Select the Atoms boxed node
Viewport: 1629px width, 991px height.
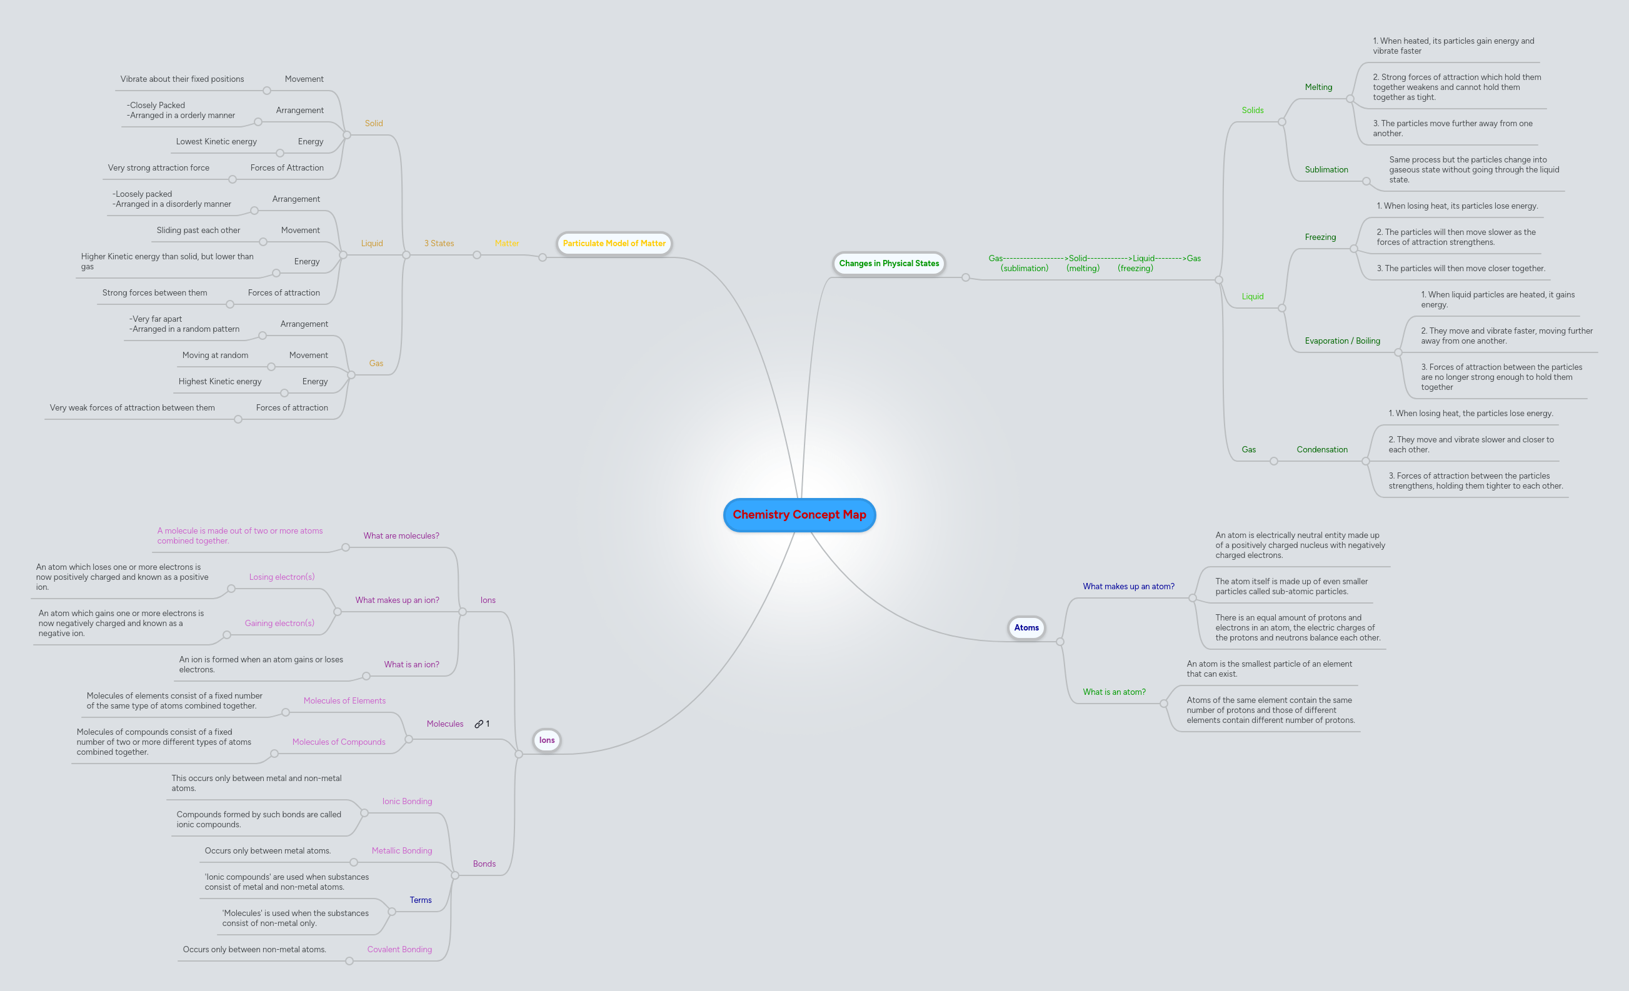(1025, 627)
